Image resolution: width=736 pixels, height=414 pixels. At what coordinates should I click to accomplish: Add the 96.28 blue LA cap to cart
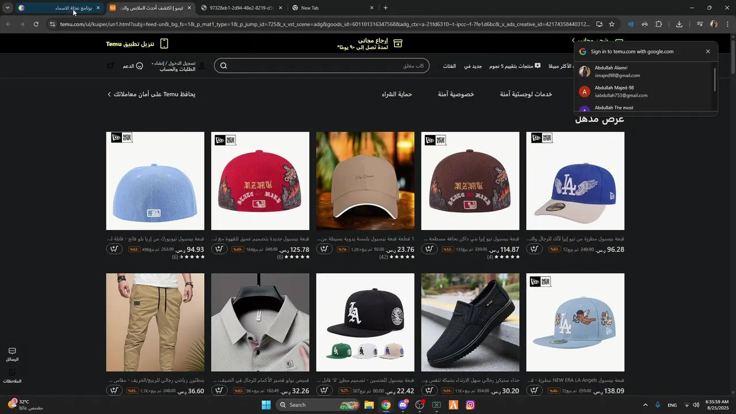coord(535,249)
